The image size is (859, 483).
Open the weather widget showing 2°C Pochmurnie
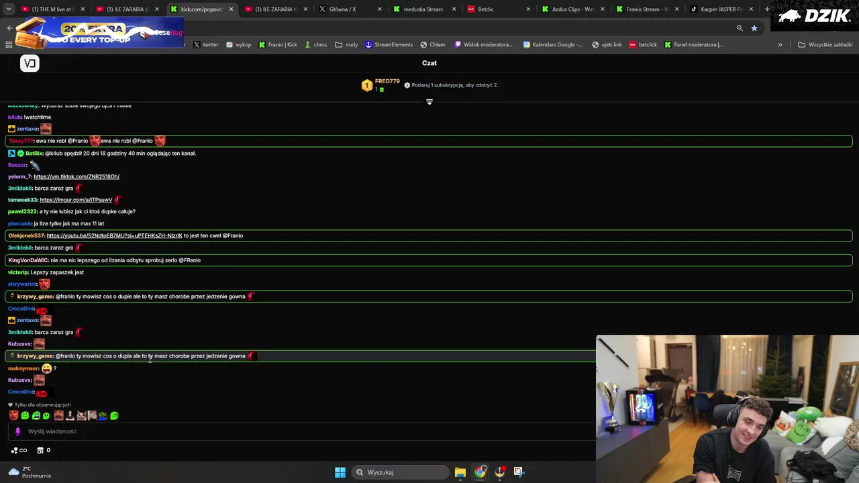pos(30,472)
